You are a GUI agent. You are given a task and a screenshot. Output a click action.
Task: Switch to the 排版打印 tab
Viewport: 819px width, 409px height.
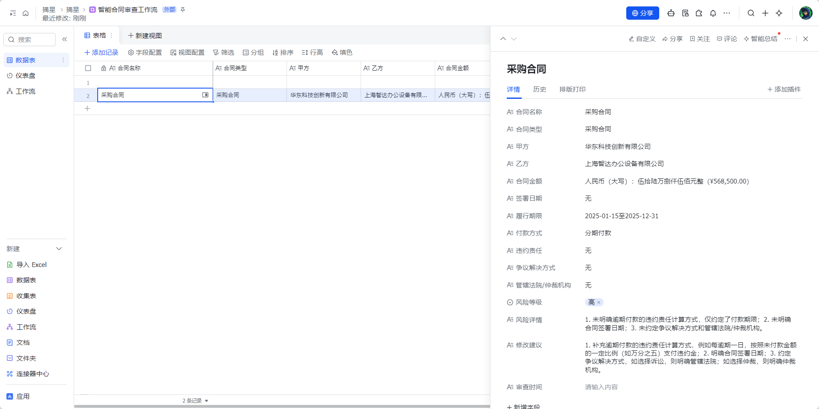pos(572,89)
